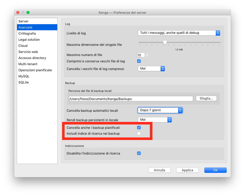
Task: Open the Livello di log dropdown
Action: pos(179,33)
